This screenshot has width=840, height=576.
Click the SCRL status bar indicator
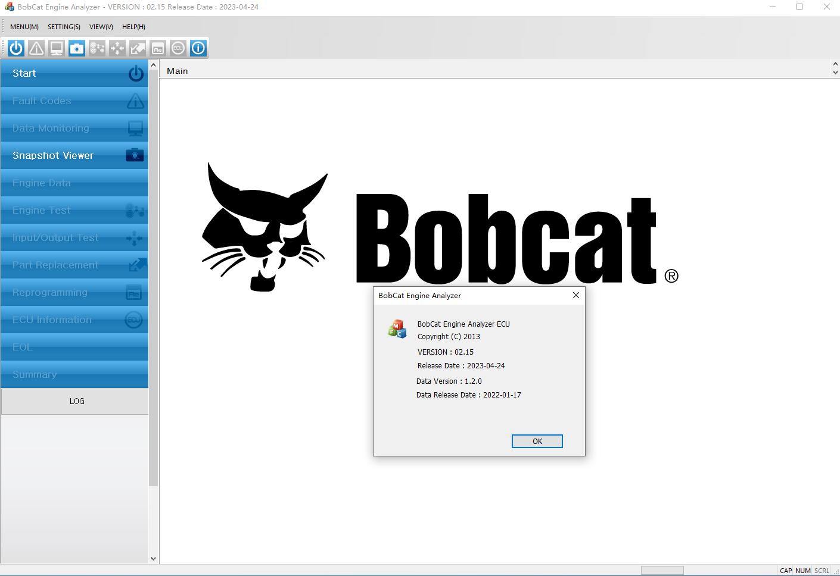[x=822, y=570]
